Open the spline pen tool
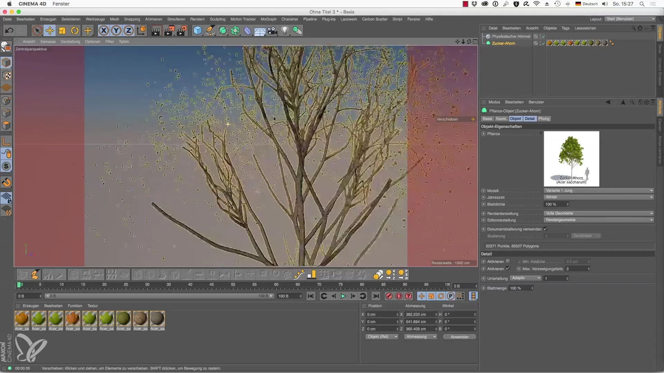The image size is (664, 373). (210, 31)
